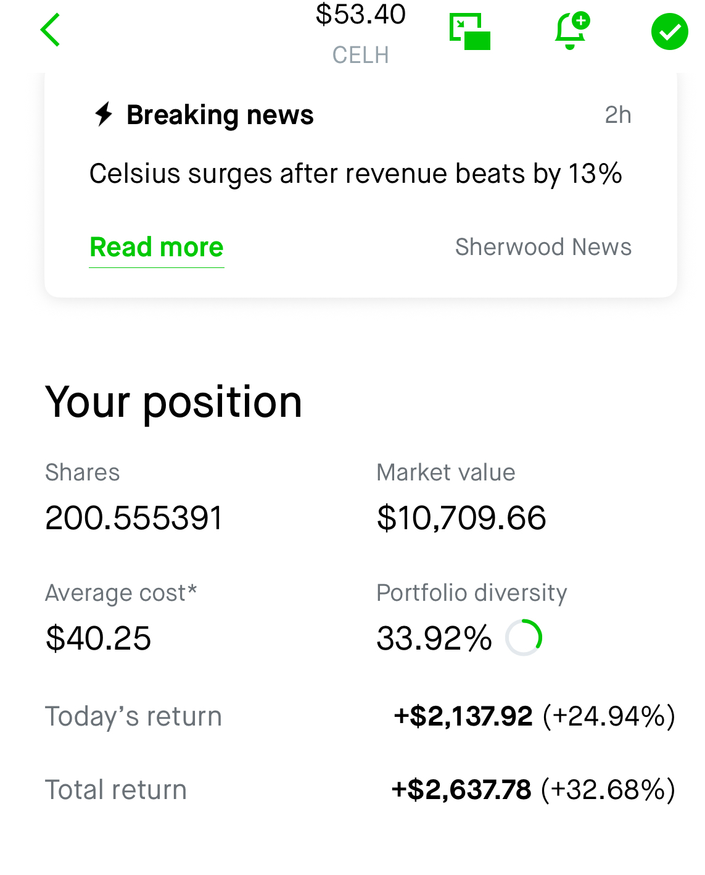Tap the Average cost* label
705x875 pixels.
[122, 593]
